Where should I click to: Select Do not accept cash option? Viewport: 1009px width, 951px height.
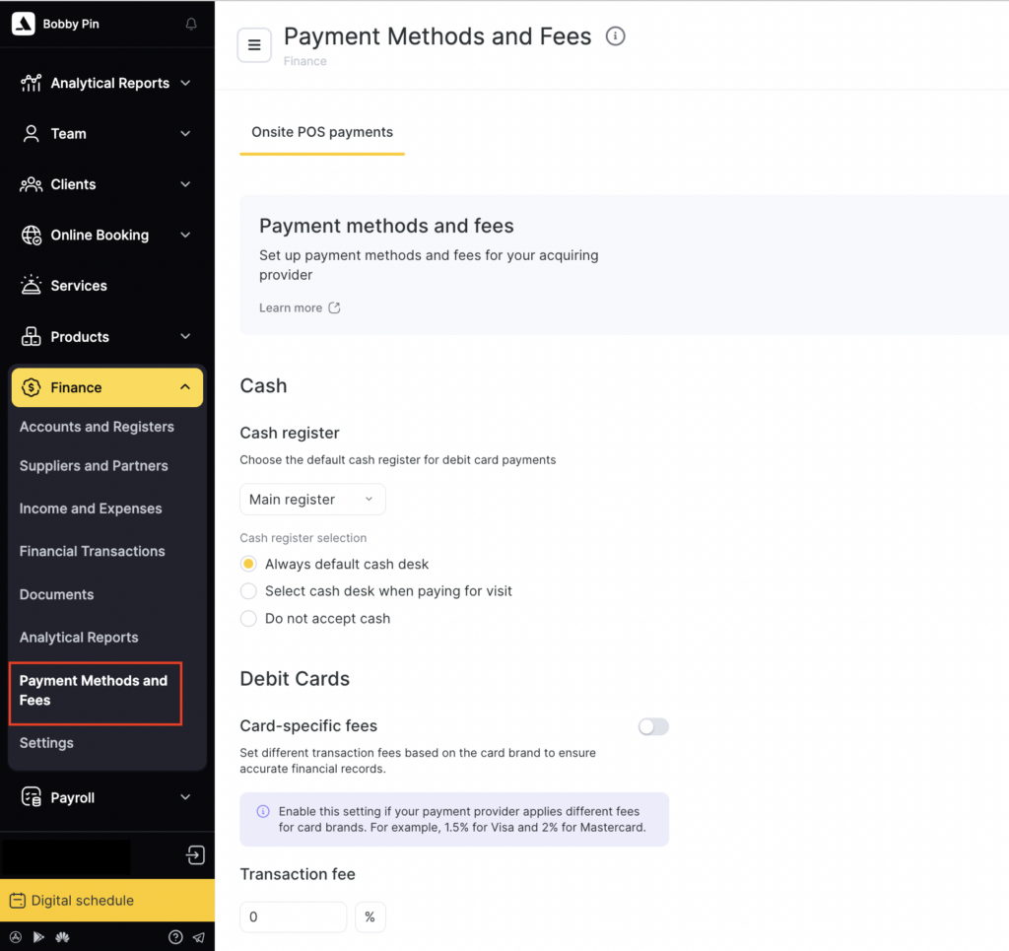coord(249,619)
